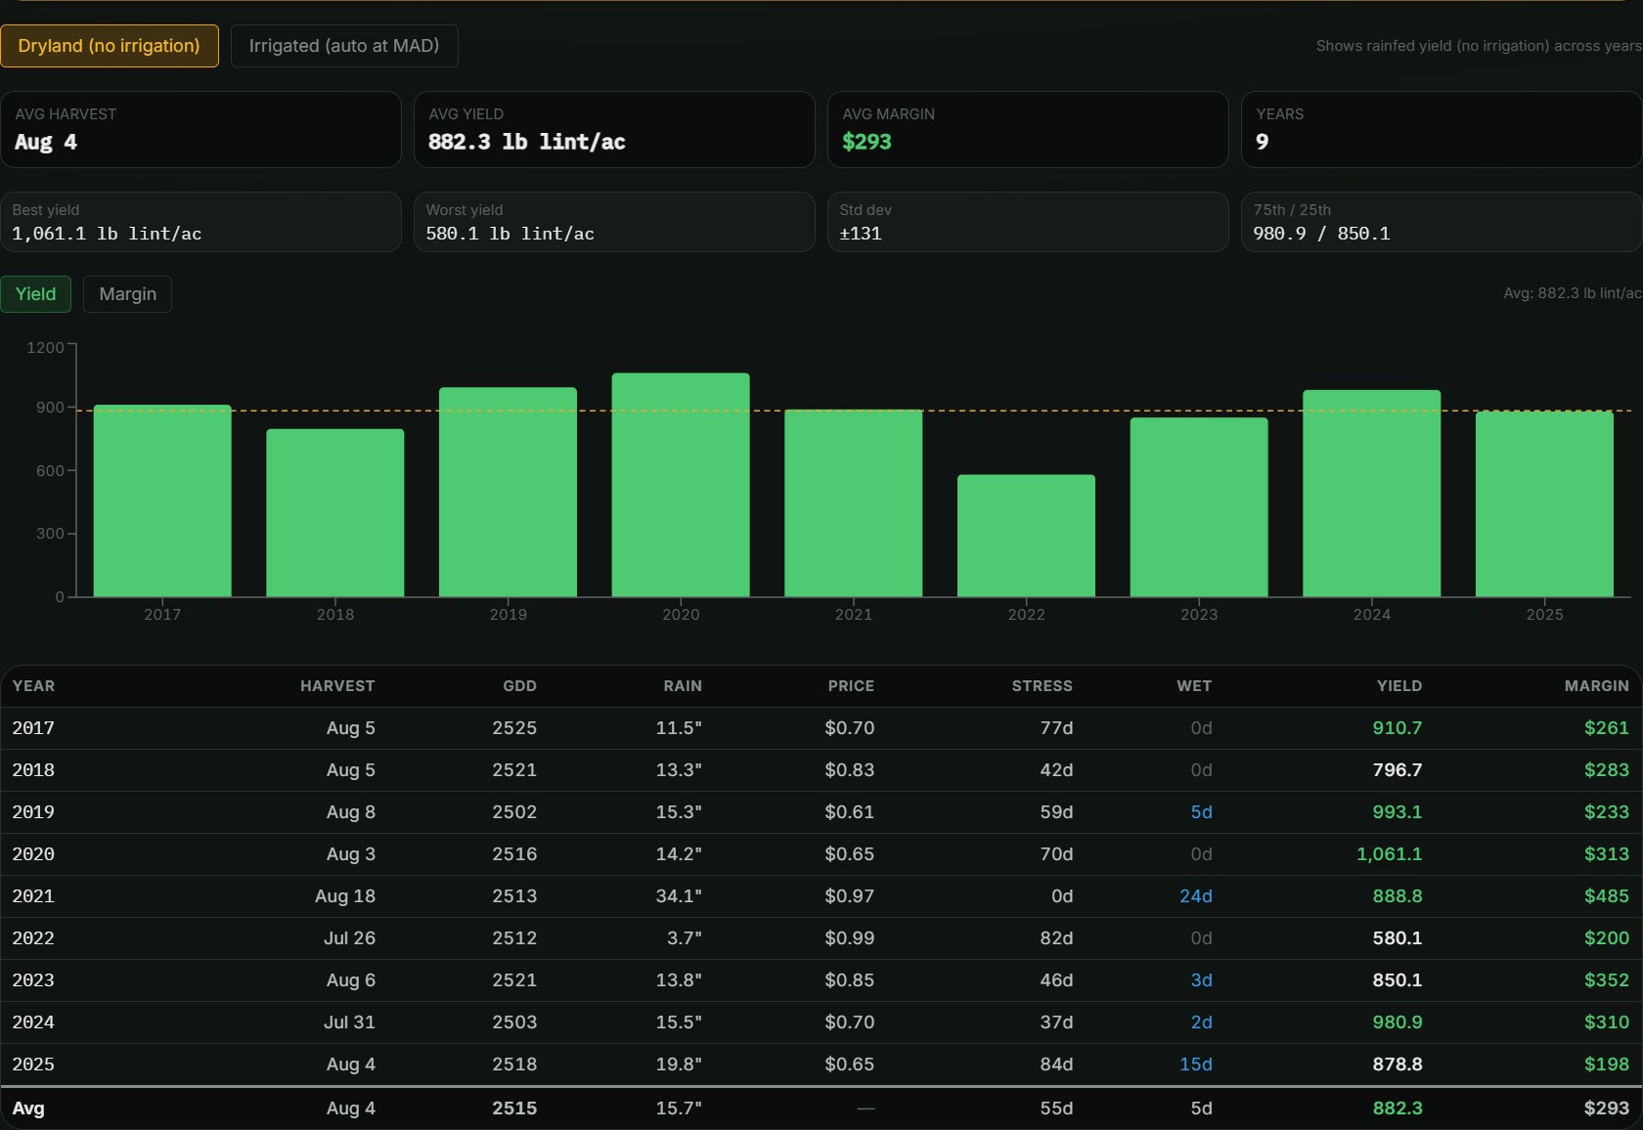Select the 2018 table row label
1643x1130 pixels.
[x=33, y=770]
